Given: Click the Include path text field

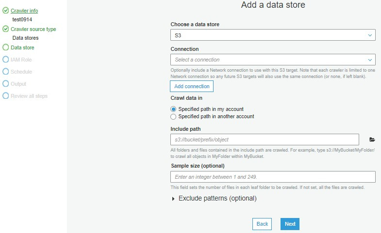Looking at the screenshot, I should (265, 140).
